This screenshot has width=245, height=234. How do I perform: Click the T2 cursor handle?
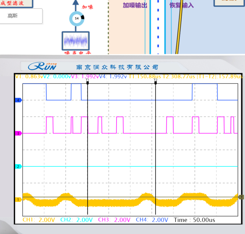click(155, 82)
